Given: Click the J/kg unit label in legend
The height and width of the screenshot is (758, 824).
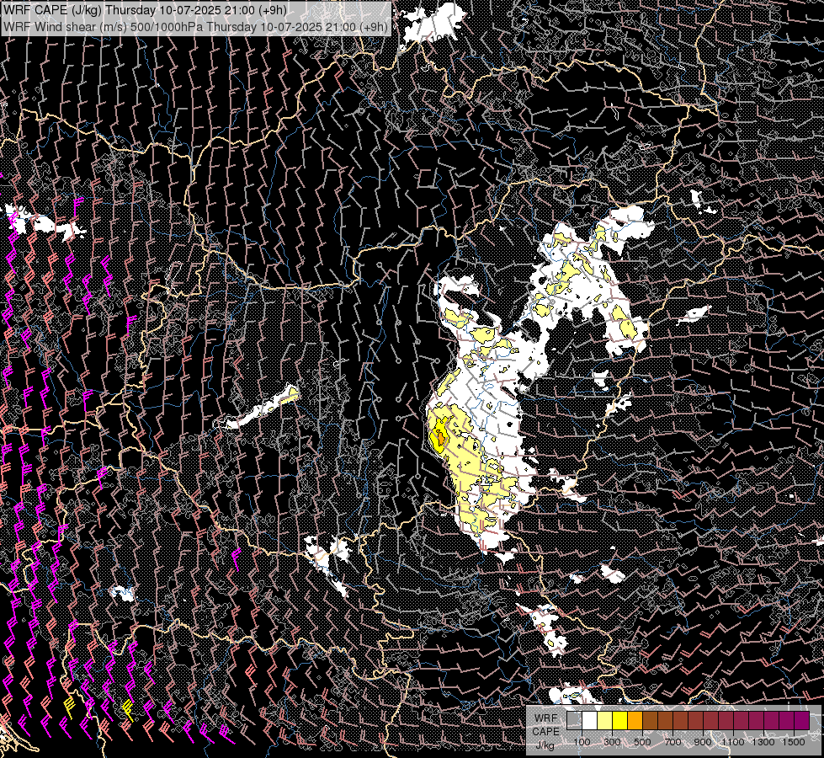Looking at the screenshot, I should (545, 745).
